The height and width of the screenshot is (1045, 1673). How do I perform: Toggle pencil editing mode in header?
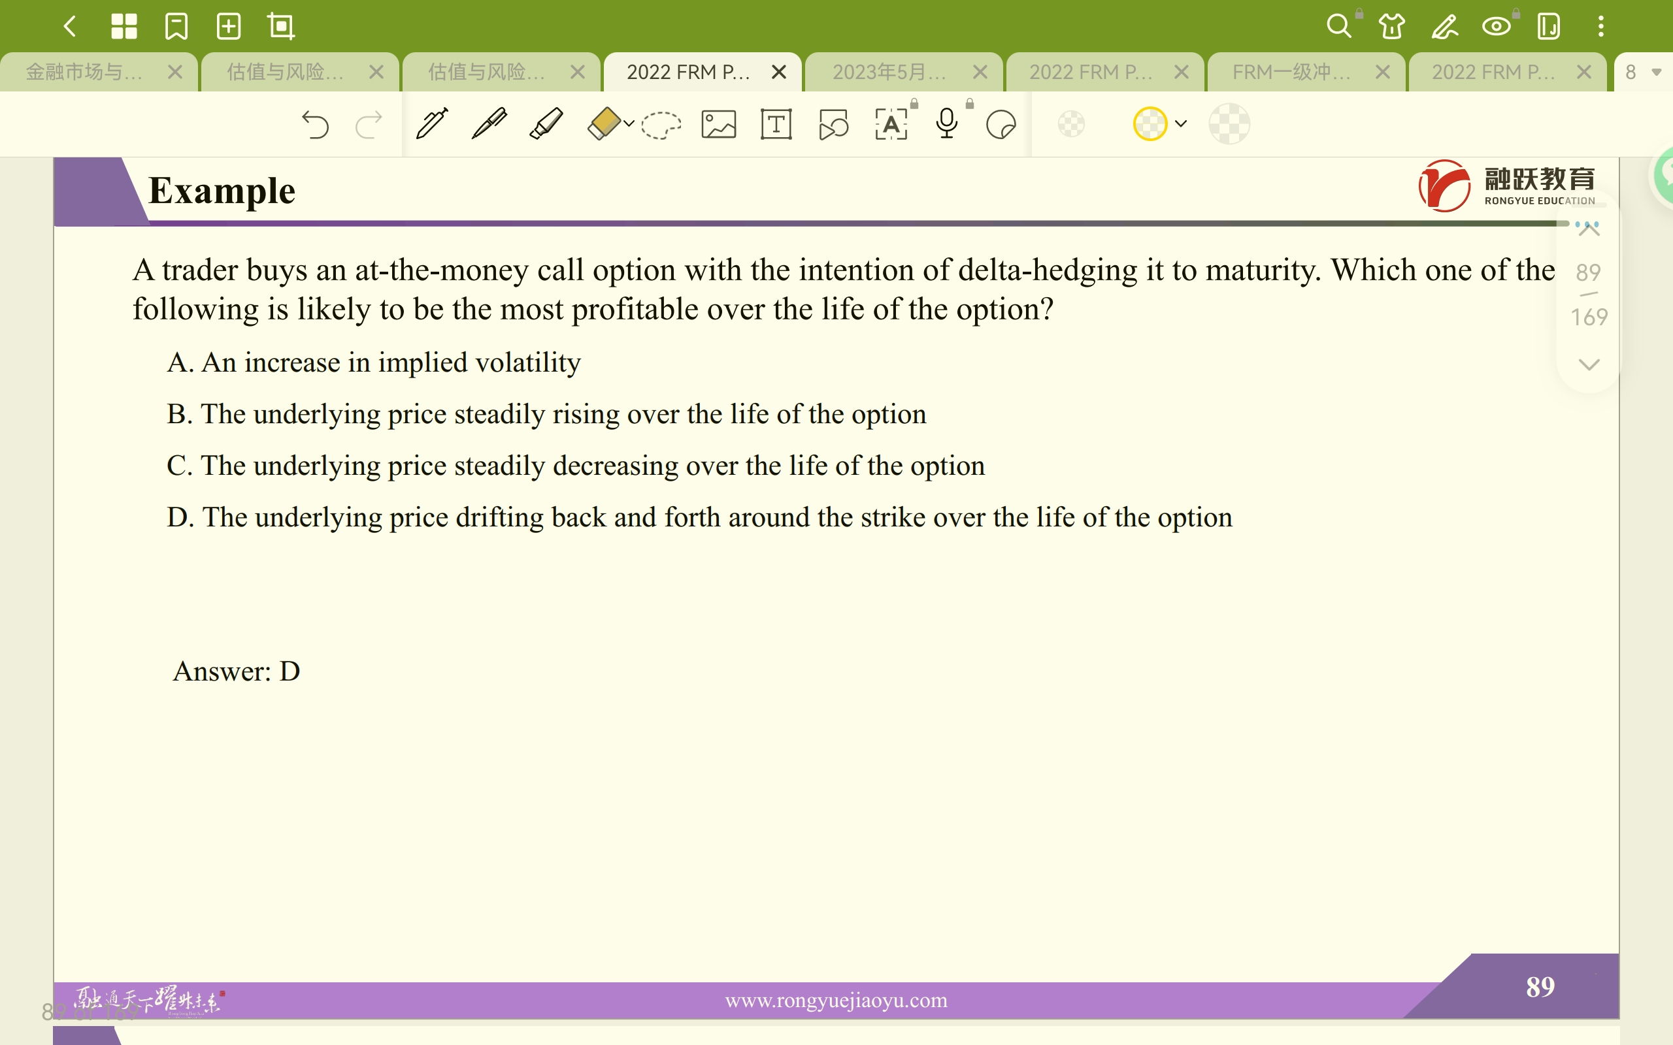(x=1444, y=26)
